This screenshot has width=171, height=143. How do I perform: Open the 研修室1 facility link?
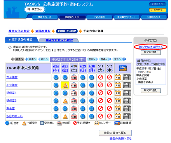coord(12,93)
